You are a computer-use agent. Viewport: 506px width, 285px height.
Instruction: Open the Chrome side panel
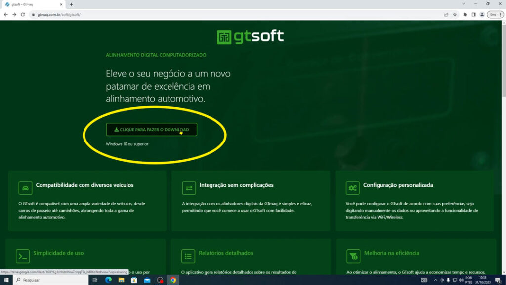[473, 14]
